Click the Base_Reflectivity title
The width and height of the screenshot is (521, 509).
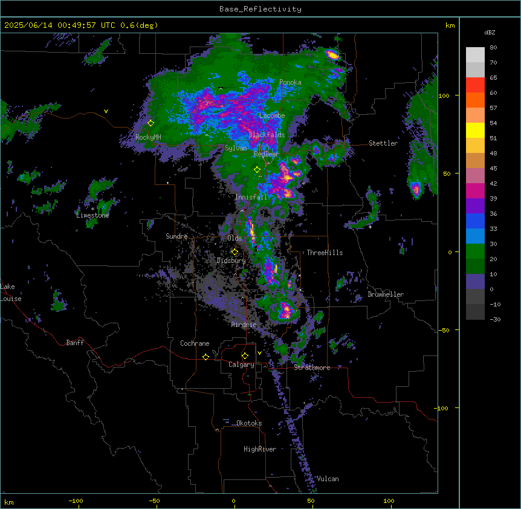[260, 9]
